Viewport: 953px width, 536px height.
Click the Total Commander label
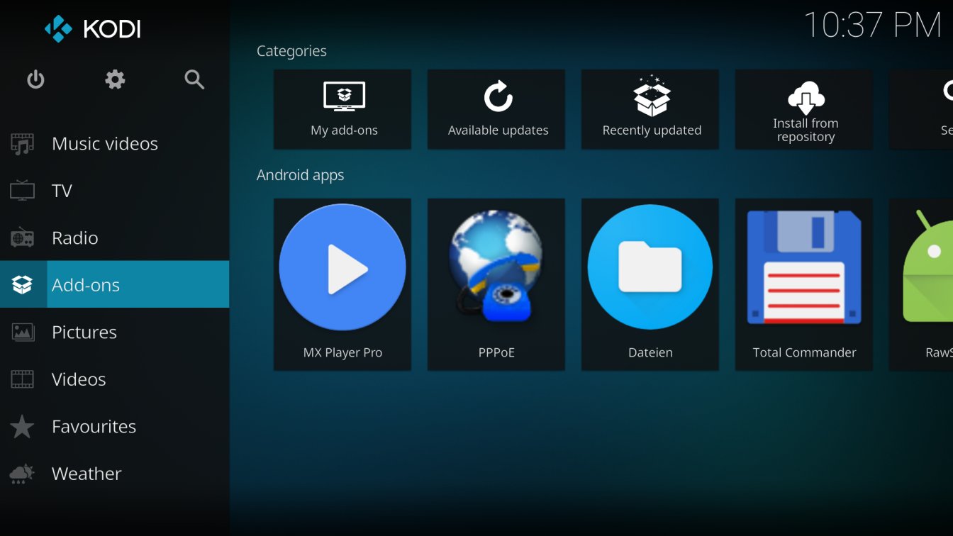click(804, 352)
